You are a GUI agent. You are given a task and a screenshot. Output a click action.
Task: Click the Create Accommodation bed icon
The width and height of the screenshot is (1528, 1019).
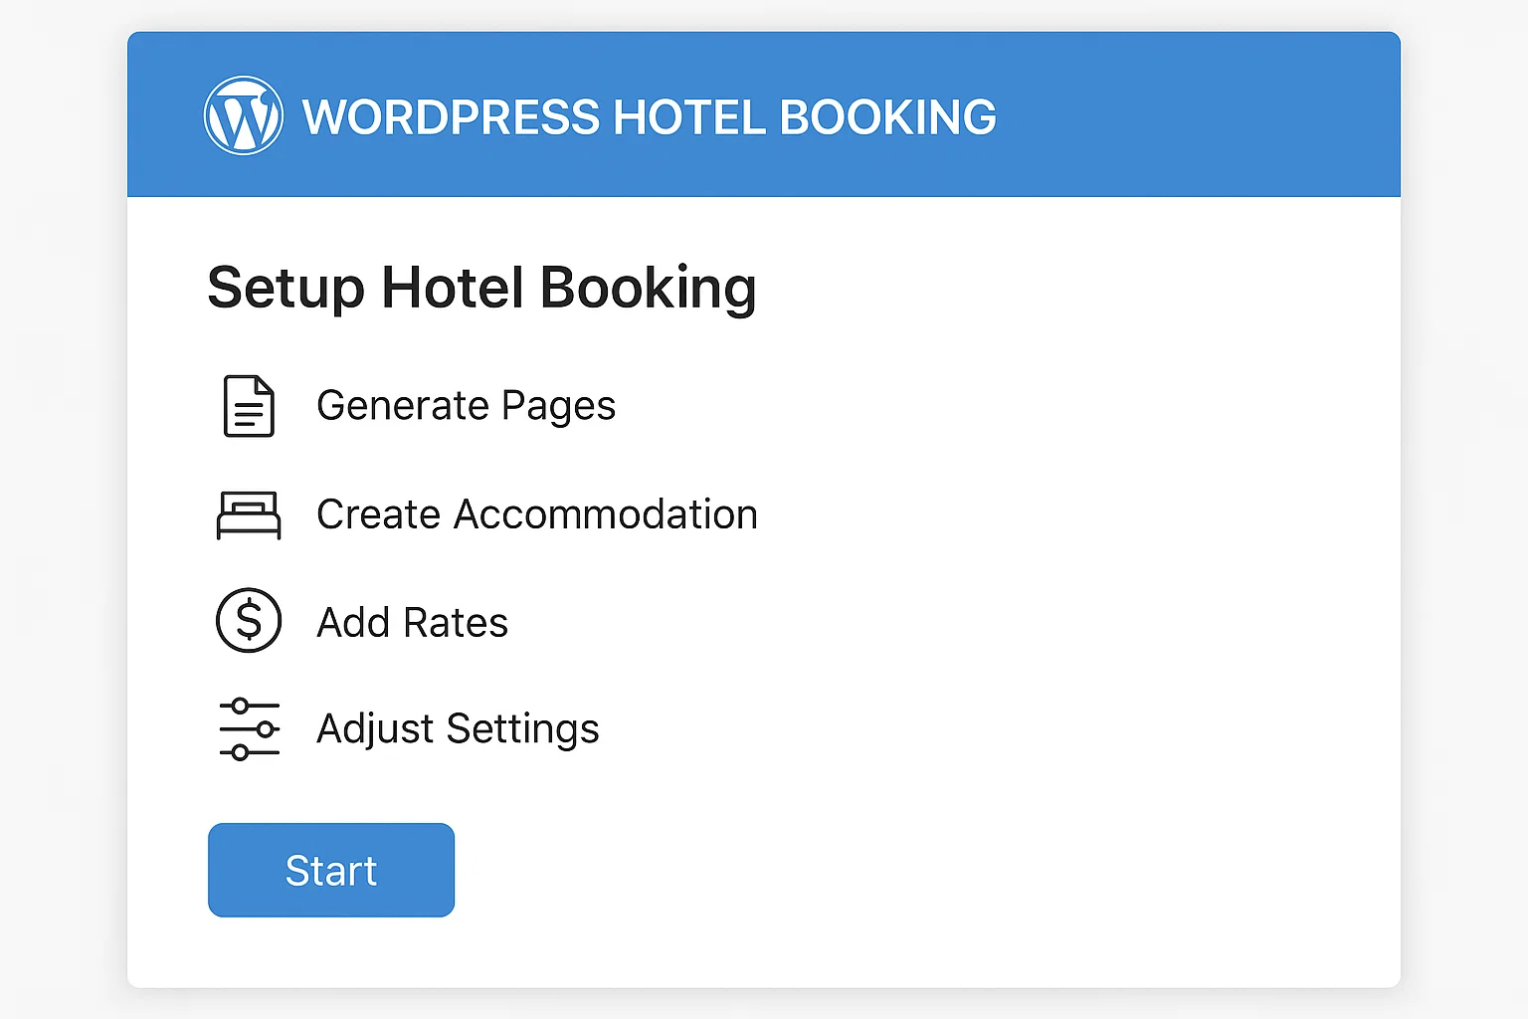click(x=249, y=514)
